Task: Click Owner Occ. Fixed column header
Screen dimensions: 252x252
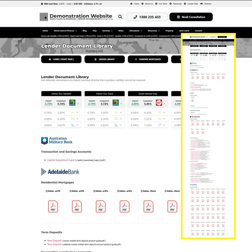Action: click(105, 94)
